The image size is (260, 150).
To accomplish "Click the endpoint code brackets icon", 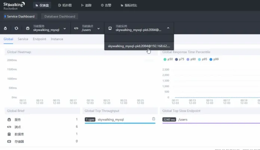I will pyautogui.click(x=76, y=28).
